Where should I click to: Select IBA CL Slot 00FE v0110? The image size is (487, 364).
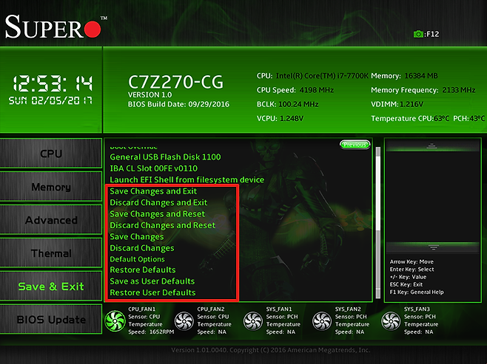(x=153, y=168)
